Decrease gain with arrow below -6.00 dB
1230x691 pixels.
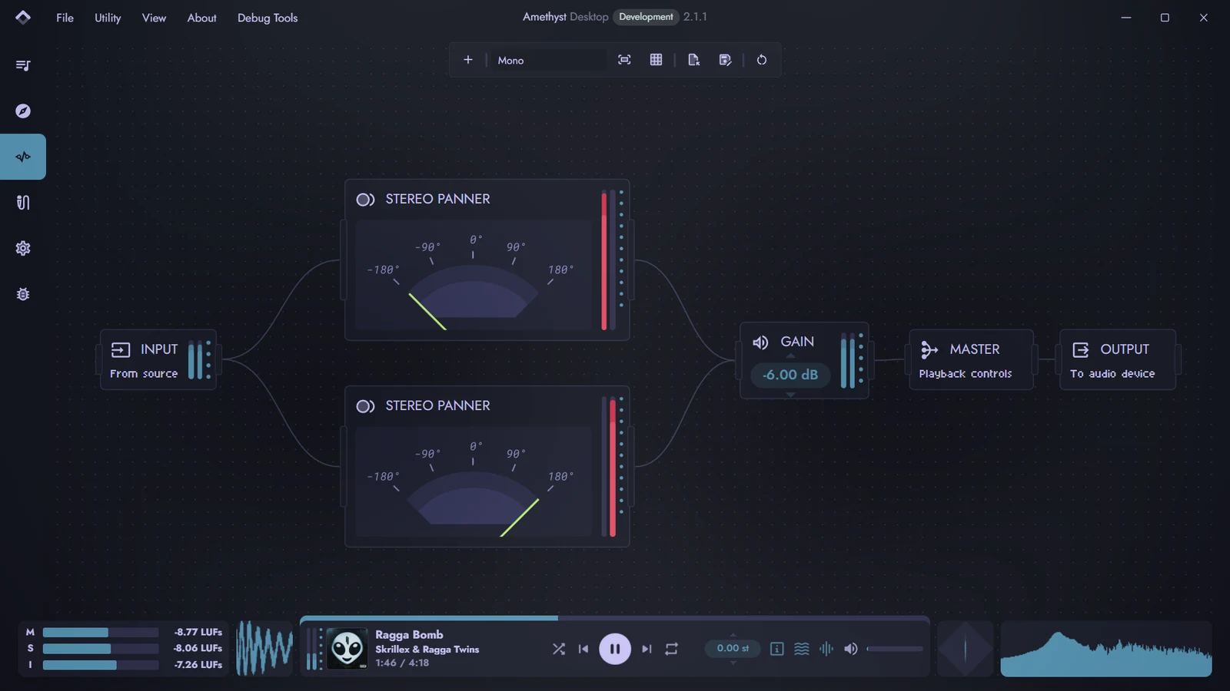pyautogui.click(x=790, y=395)
